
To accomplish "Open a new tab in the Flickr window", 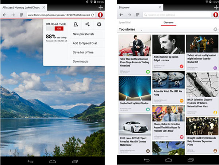I will [x=101, y=7].
